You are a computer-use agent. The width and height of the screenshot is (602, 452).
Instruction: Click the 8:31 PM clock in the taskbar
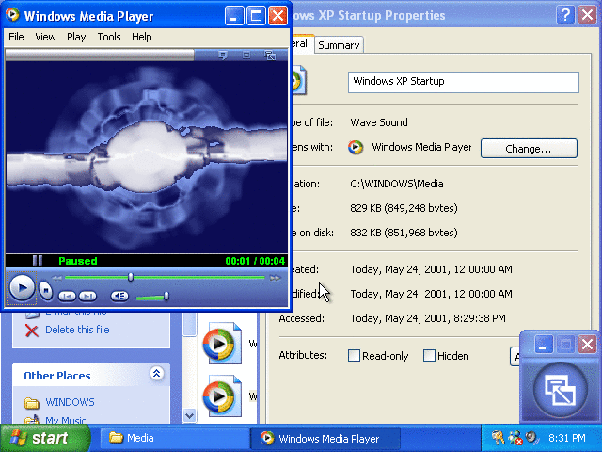click(567, 438)
